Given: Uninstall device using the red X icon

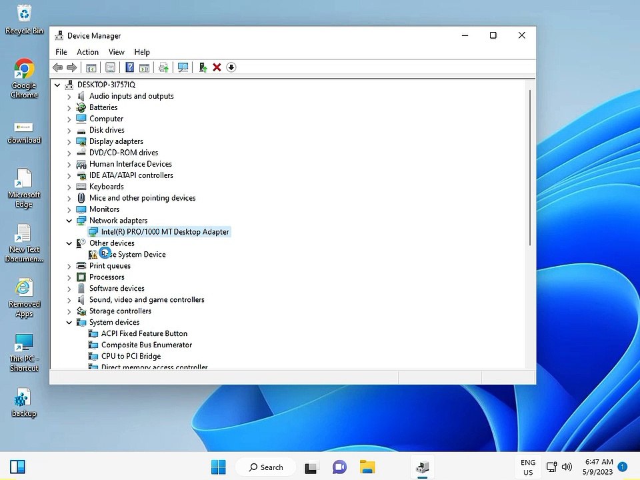Looking at the screenshot, I should [217, 67].
